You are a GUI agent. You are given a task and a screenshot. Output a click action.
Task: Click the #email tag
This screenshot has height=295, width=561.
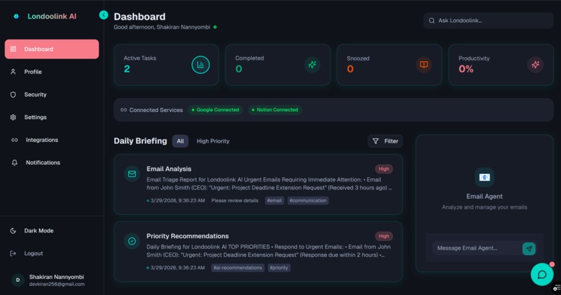coord(274,200)
